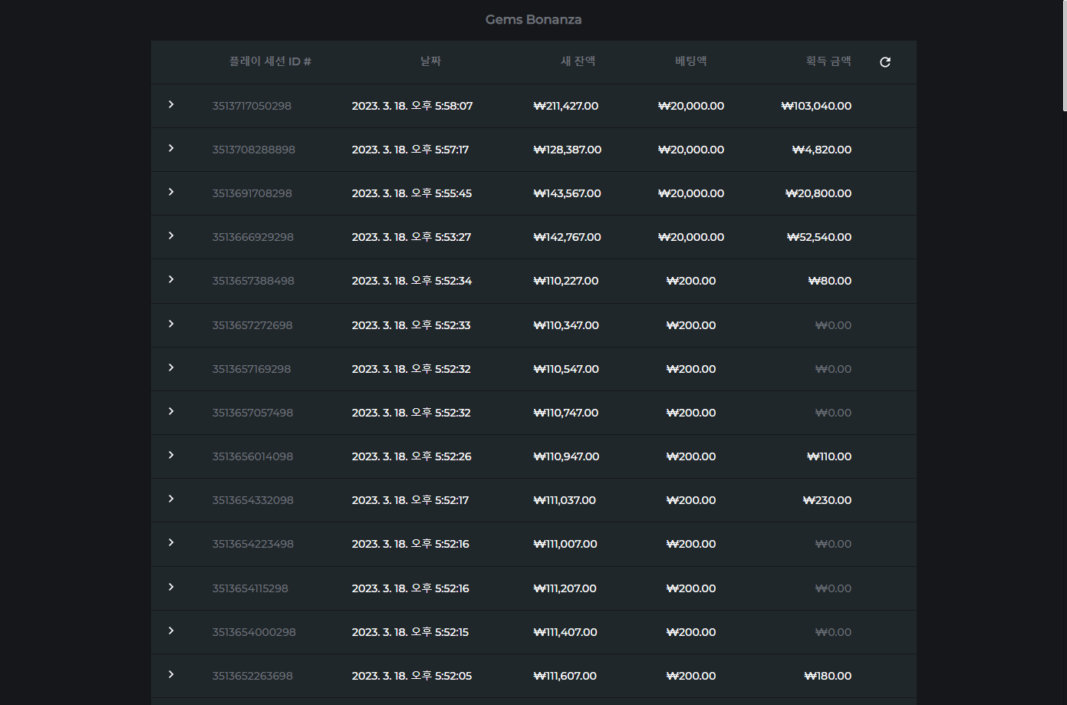Expand session 3513666929298 chevron
Image resolution: width=1067 pixels, height=705 pixels.
pyautogui.click(x=171, y=236)
